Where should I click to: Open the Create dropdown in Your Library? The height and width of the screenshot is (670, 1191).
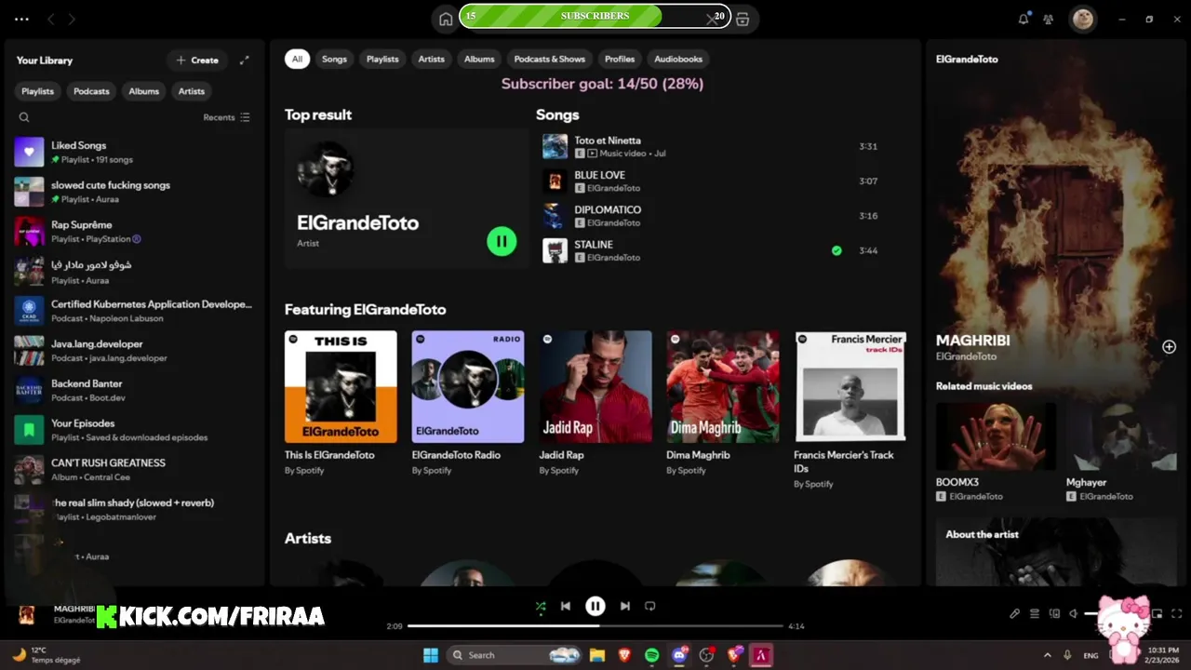197,60
